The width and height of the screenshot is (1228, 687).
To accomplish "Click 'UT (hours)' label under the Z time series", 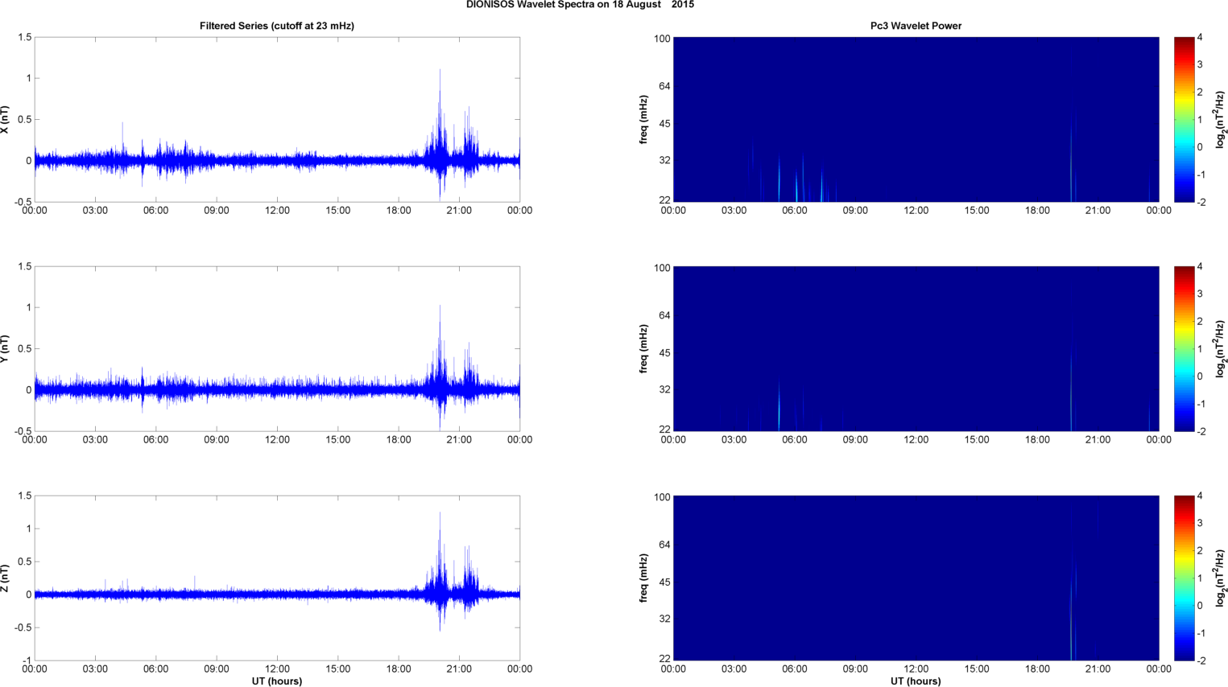I will pos(277,681).
